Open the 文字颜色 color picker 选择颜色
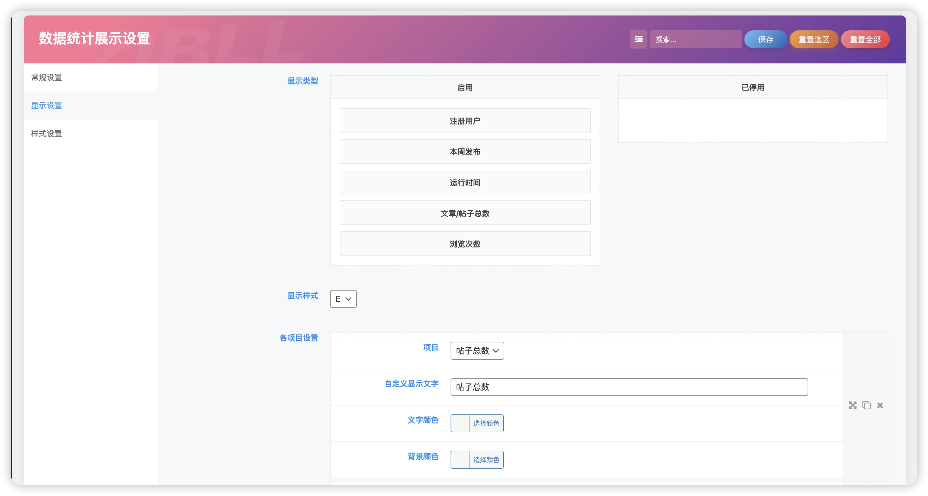 [x=486, y=423]
